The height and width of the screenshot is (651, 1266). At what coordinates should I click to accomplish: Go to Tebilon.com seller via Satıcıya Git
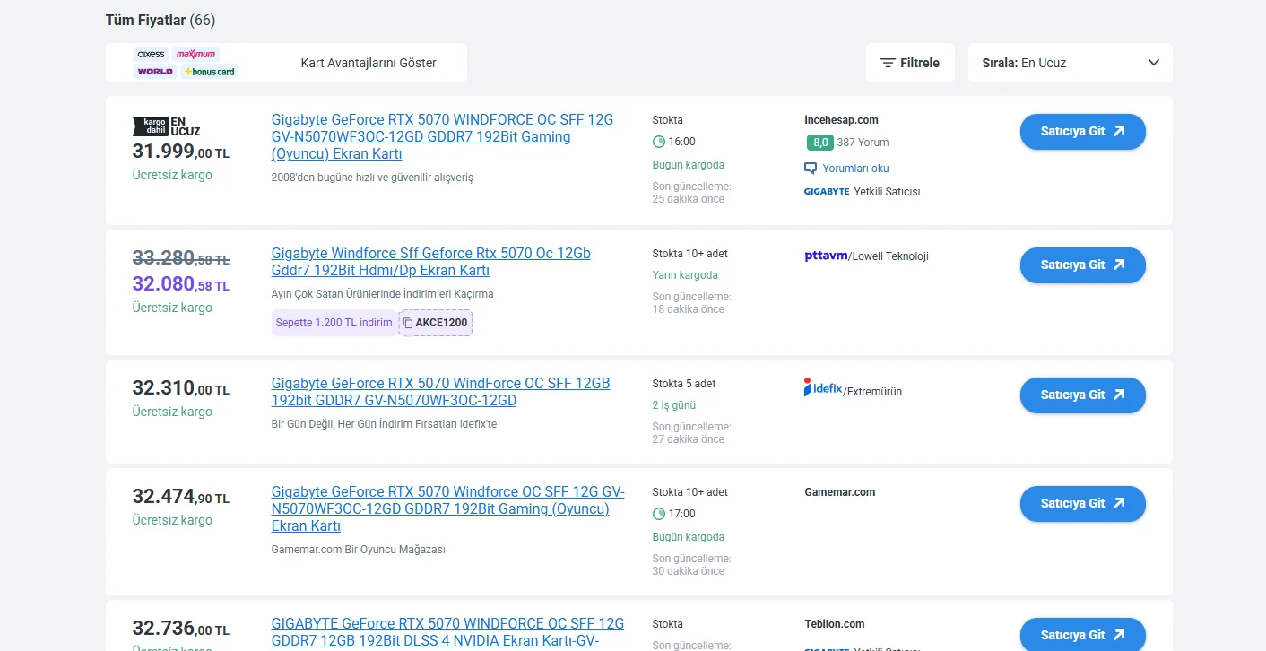click(1082, 634)
